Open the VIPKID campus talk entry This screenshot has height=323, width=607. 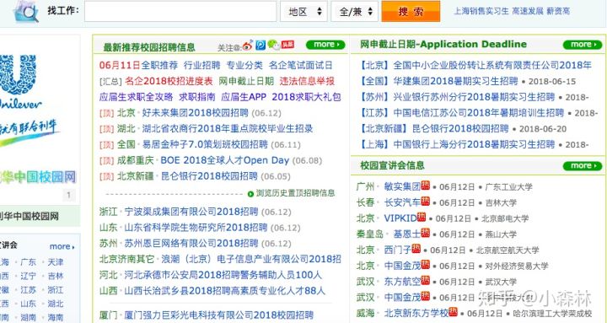click(x=400, y=218)
